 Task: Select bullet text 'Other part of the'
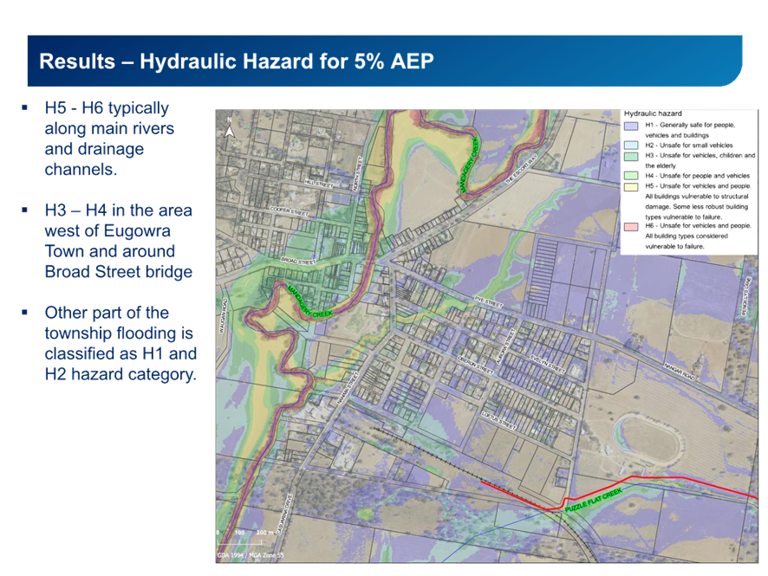click(x=107, y=312)
